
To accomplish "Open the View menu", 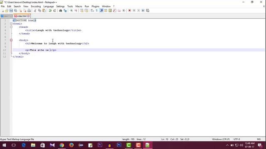I will (26, 7).
